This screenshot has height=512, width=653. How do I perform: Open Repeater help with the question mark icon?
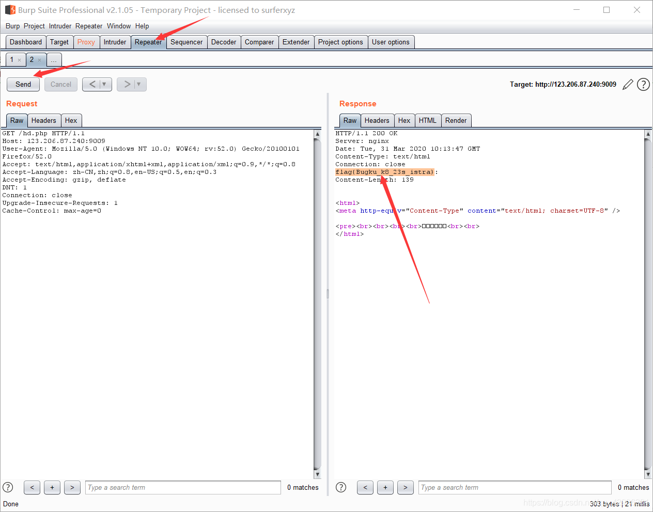coord(643,84)
